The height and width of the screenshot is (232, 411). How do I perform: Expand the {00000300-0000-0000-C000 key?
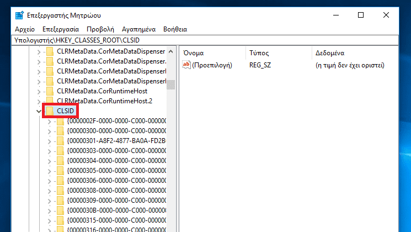pos(49,131)
